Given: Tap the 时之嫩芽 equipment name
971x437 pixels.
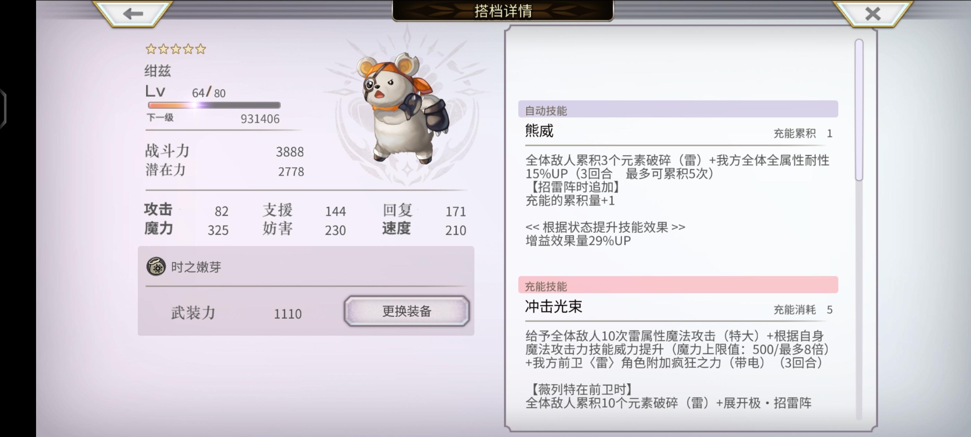Looking at the screenshot, I should (x=196, y=267).
